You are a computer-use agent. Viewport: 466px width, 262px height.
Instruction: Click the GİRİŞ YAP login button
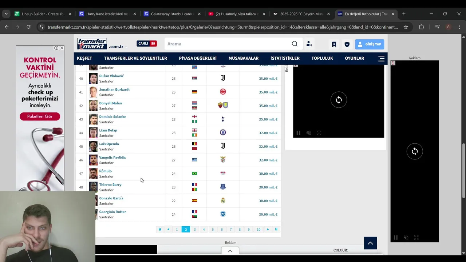pos(370,44)
